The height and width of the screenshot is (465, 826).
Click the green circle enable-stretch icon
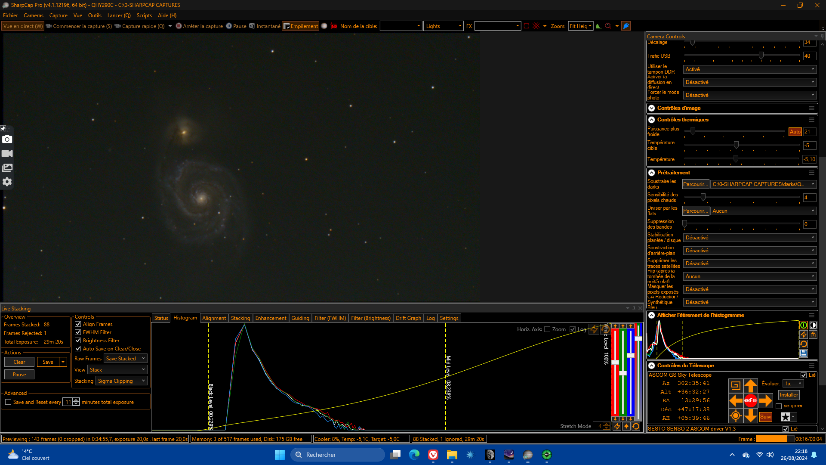[x=803, y=325]
